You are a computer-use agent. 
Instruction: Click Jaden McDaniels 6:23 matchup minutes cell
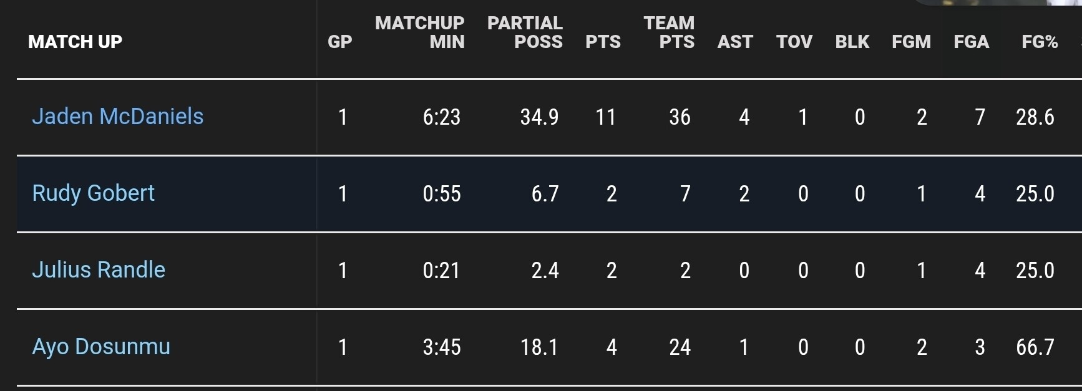(441, 117)
